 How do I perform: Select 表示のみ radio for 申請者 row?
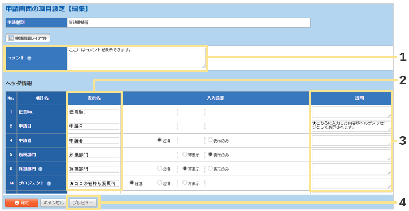point(210,140)
